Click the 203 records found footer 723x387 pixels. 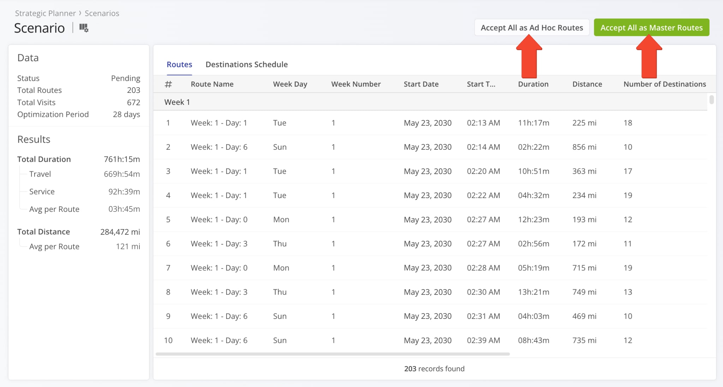[434, 369]
